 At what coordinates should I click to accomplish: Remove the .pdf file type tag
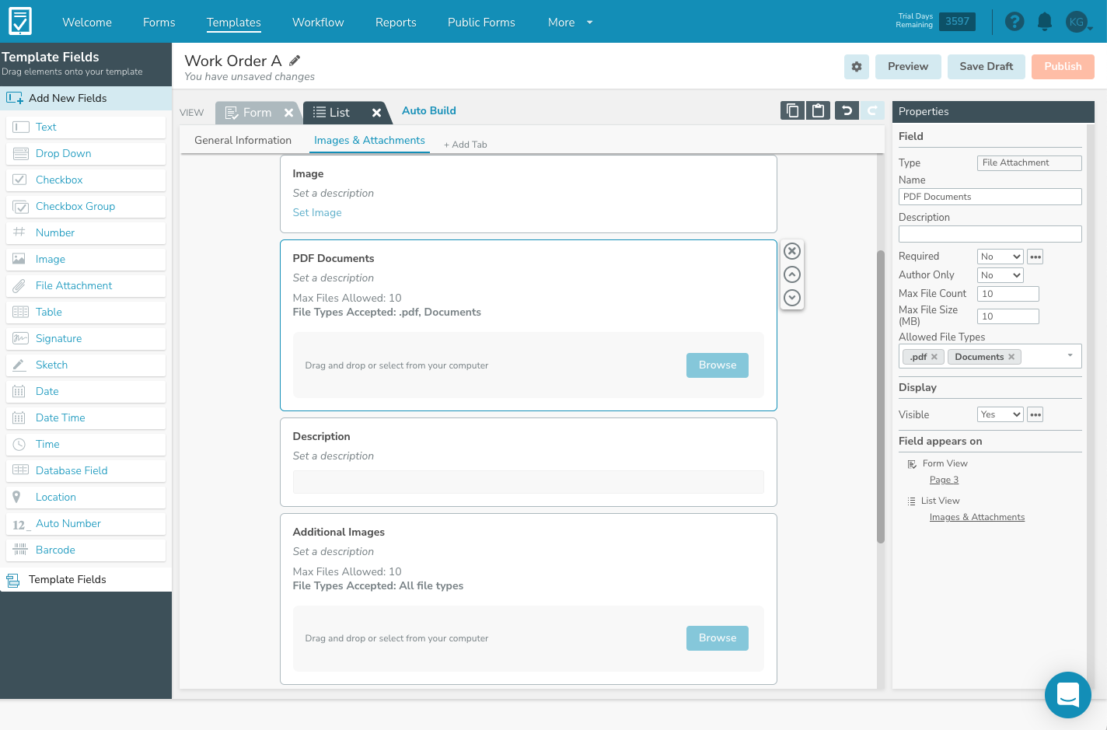(x=934, y=357)
